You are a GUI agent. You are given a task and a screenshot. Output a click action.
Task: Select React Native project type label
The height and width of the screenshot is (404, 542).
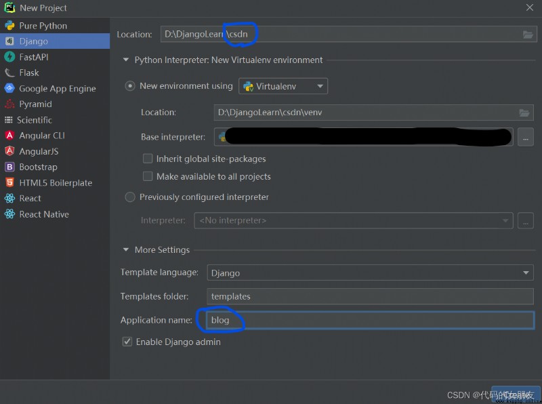coord(44,214)
